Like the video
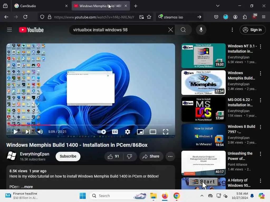 click(113, 156)
